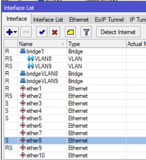Click the ether7 ethernet icon
The width and height of the screenshot is (146, 160).
click(x=23, y=133)
